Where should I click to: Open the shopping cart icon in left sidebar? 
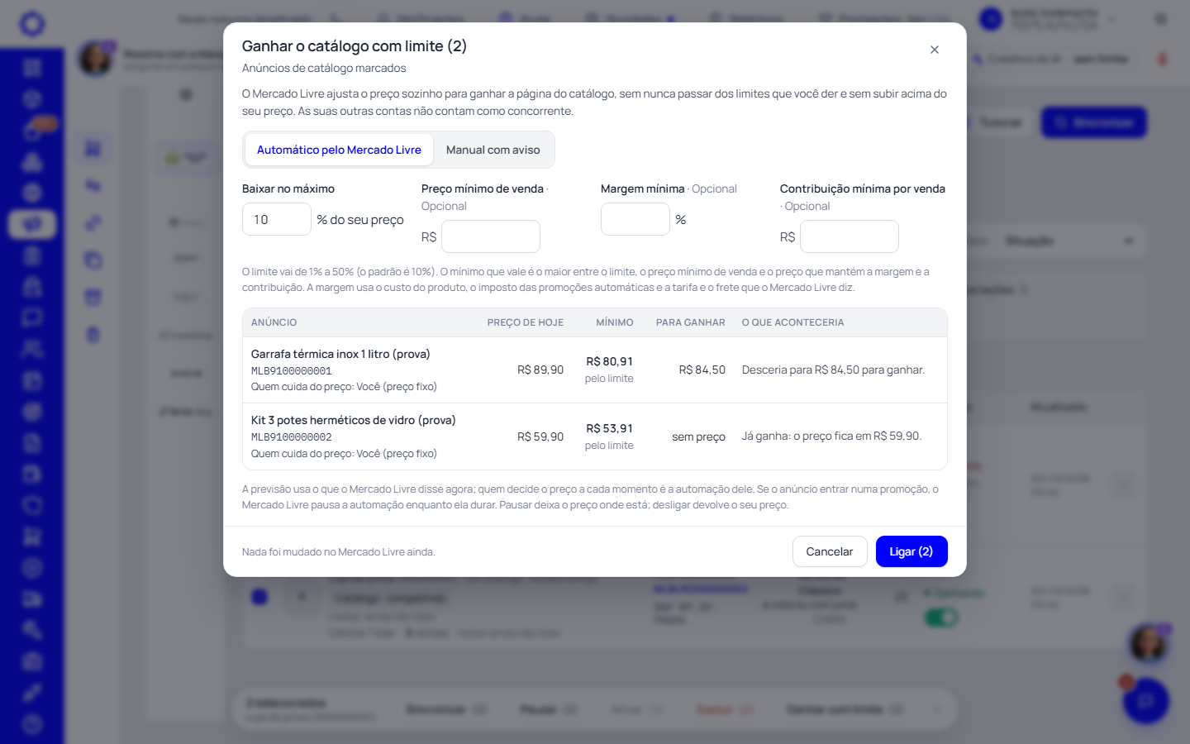pos(32,537)
